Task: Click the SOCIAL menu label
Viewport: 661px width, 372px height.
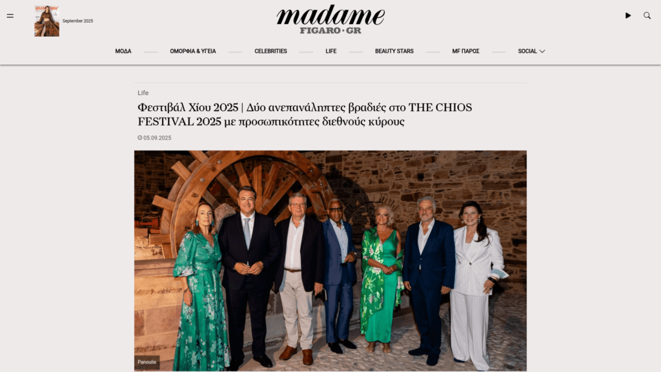Action: click(527, 51)
